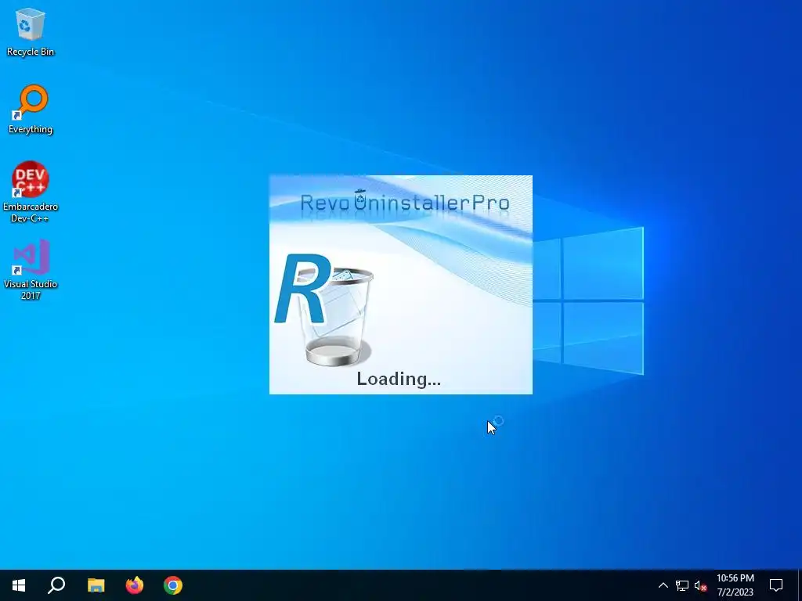Launch Firefox from the taskbar
The image size is (802, 601).
click(135, 585)
